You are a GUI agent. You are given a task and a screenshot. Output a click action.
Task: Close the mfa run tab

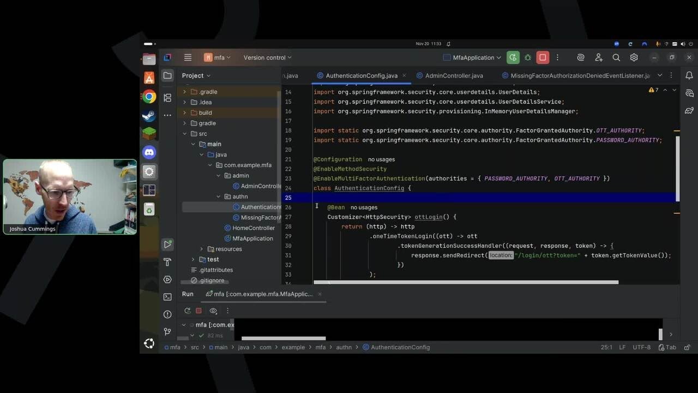click(x=320, y=294)
